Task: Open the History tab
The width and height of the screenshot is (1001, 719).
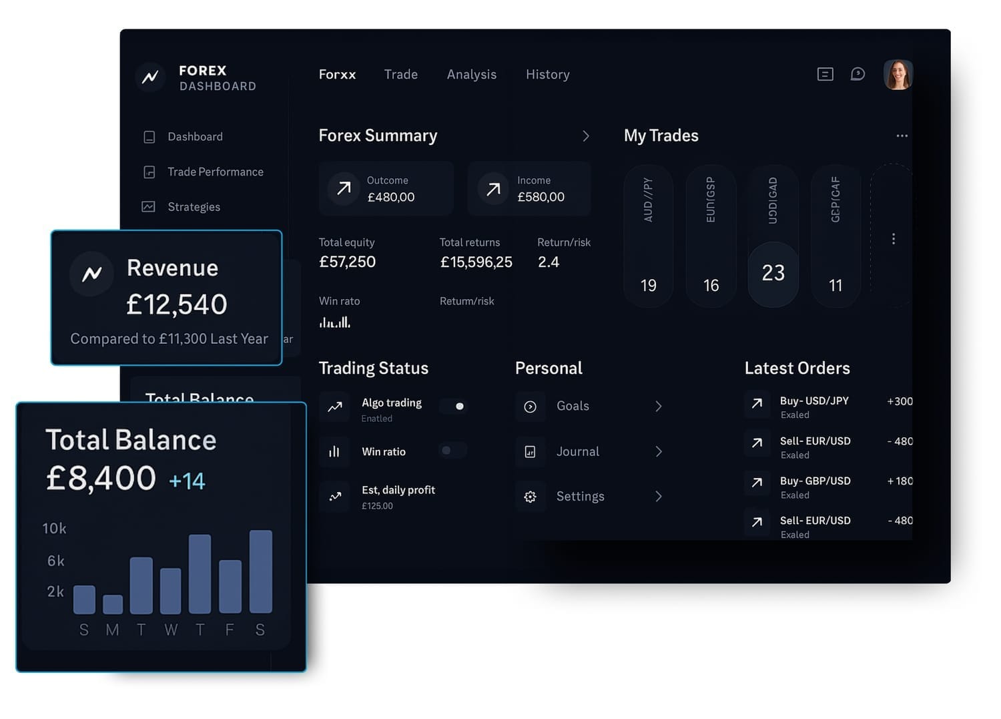Action: (547, 75)
